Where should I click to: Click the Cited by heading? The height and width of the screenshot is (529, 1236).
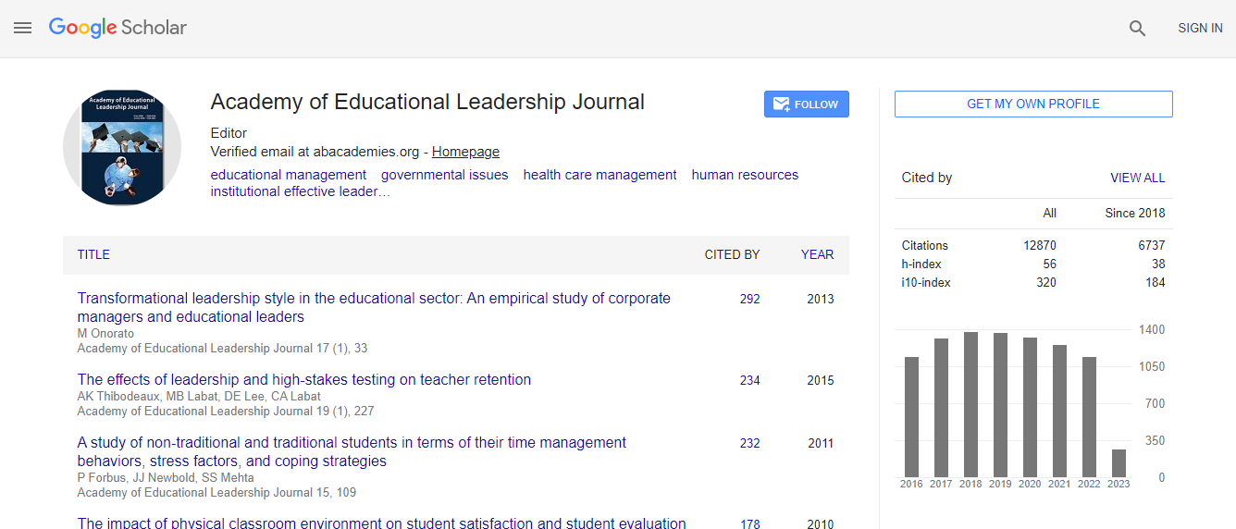coord(927,178)
